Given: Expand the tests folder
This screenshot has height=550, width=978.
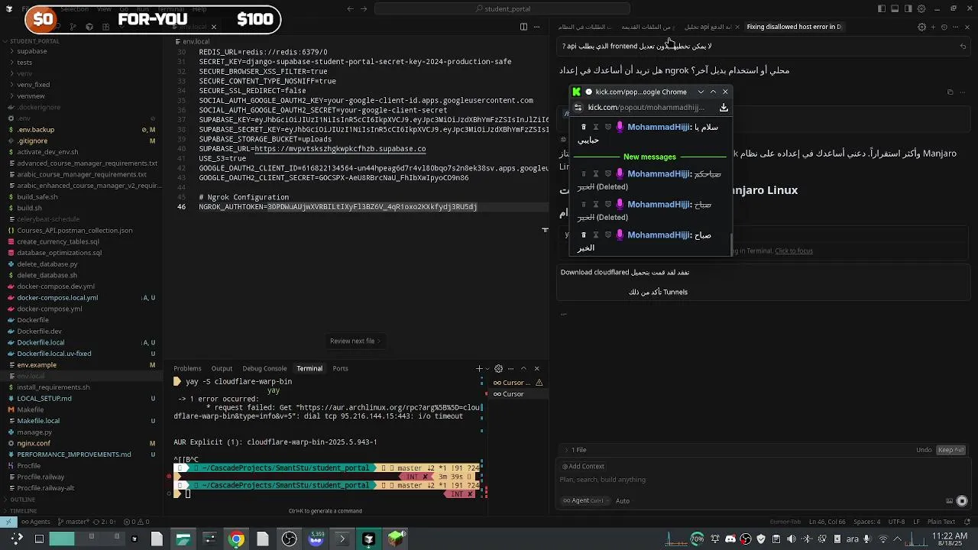Looking at the screenshot, I should click(24, 63).
